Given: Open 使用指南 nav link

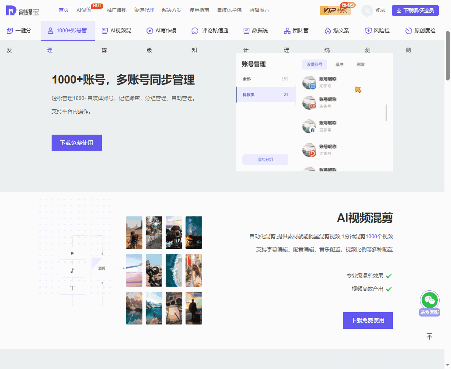Looking at the screenshot, I should pos(199,10).
